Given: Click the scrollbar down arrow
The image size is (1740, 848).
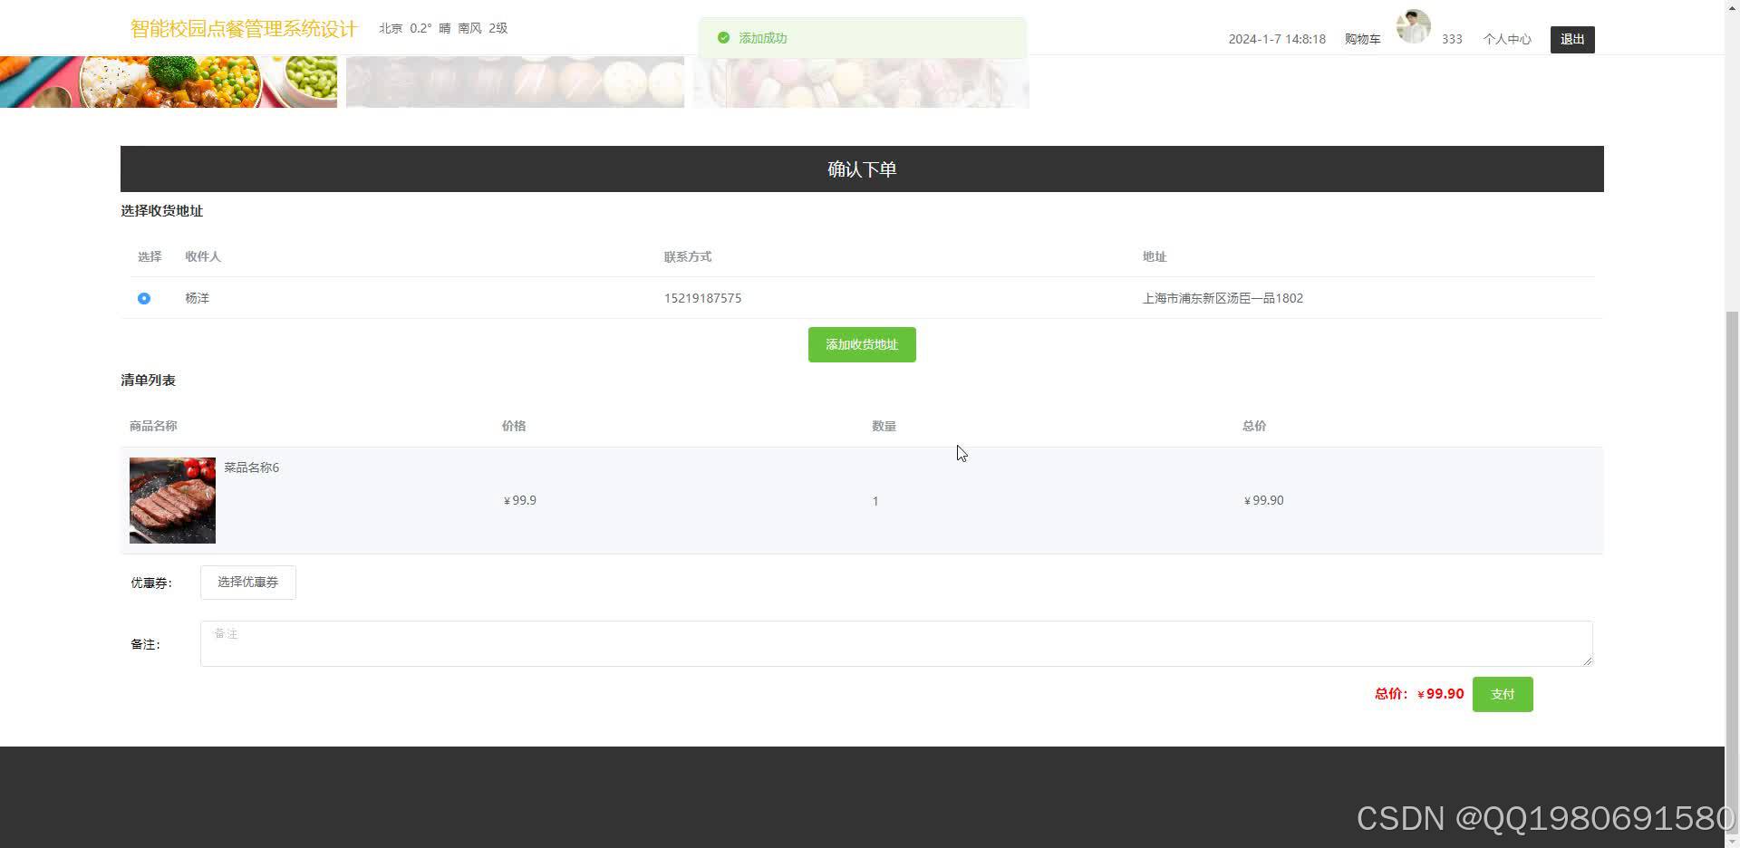Looking at the screenshot, I should click(x=1732, y=840).
